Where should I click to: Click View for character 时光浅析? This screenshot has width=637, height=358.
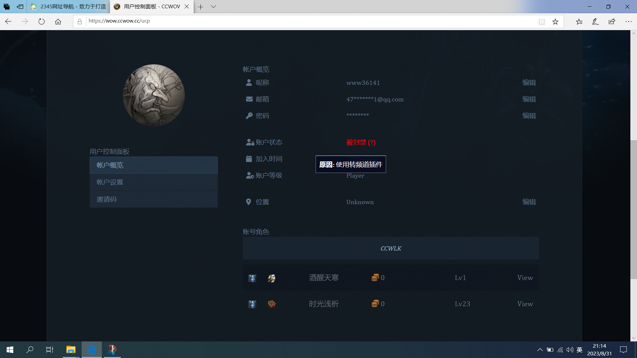pyautogui.click(x=525, y=304)
